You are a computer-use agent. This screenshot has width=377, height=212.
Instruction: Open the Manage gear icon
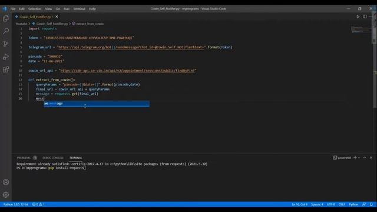point(6,195)
